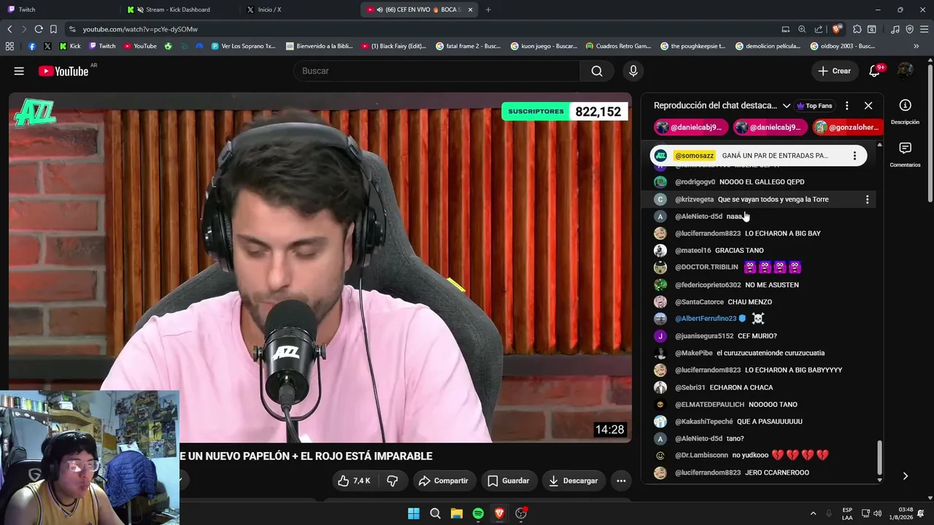Start voice search with the microphone icon
The image size is (934, 525).
click(633, 71)
